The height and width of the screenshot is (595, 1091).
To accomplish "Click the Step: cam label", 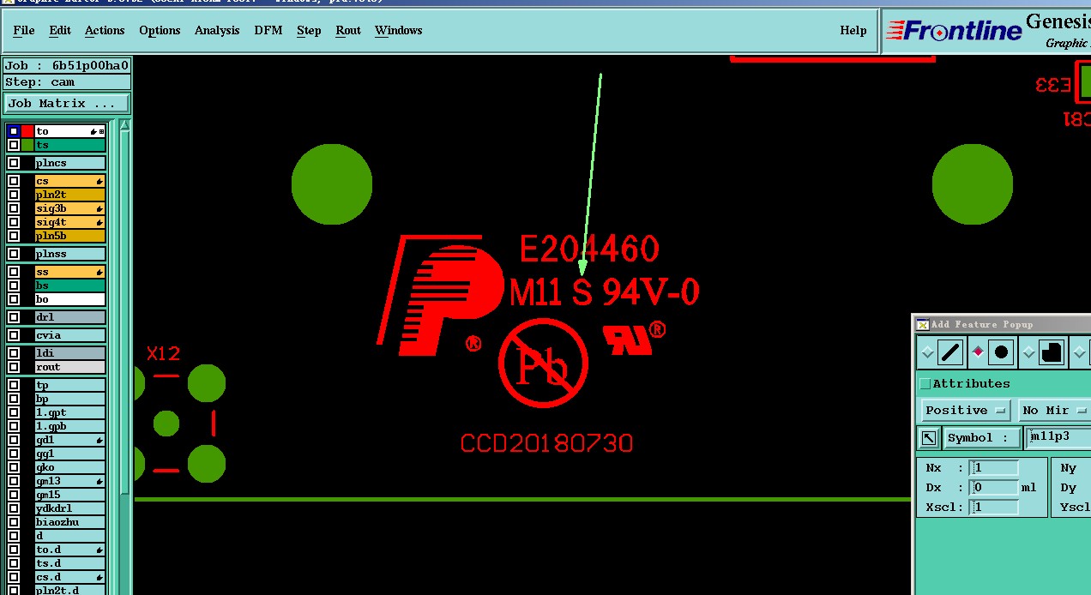I will (x=67, y=82).
